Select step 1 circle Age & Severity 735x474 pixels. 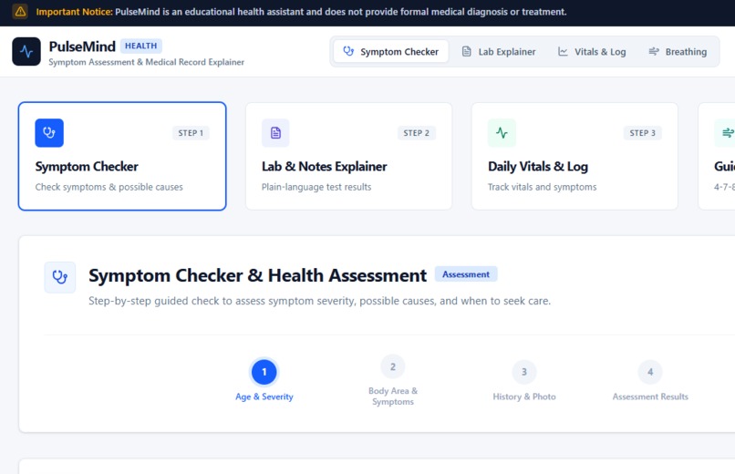coord(264,372)
